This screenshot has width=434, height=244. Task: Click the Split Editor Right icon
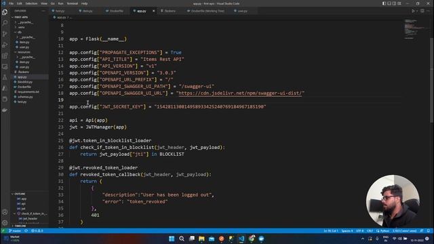(422, 11)
